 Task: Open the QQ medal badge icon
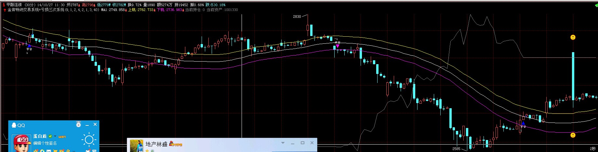78,124
